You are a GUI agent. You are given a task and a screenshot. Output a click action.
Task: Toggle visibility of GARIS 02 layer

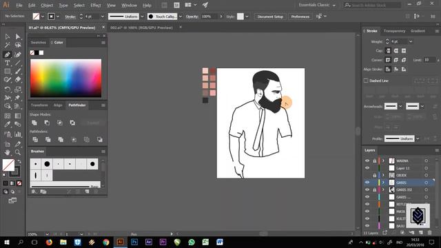coord(367,190)
